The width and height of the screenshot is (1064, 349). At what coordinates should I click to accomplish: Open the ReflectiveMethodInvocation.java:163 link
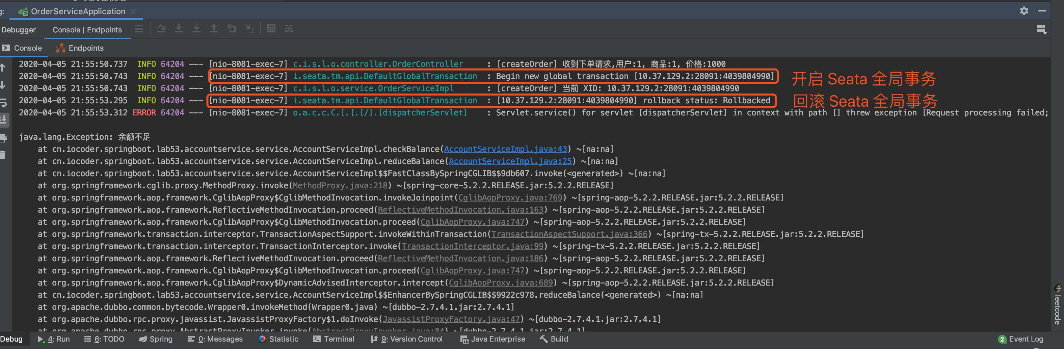[x=460, y=210]
